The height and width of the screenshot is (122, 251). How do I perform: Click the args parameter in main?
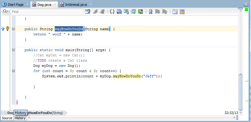tap(100, 50)
